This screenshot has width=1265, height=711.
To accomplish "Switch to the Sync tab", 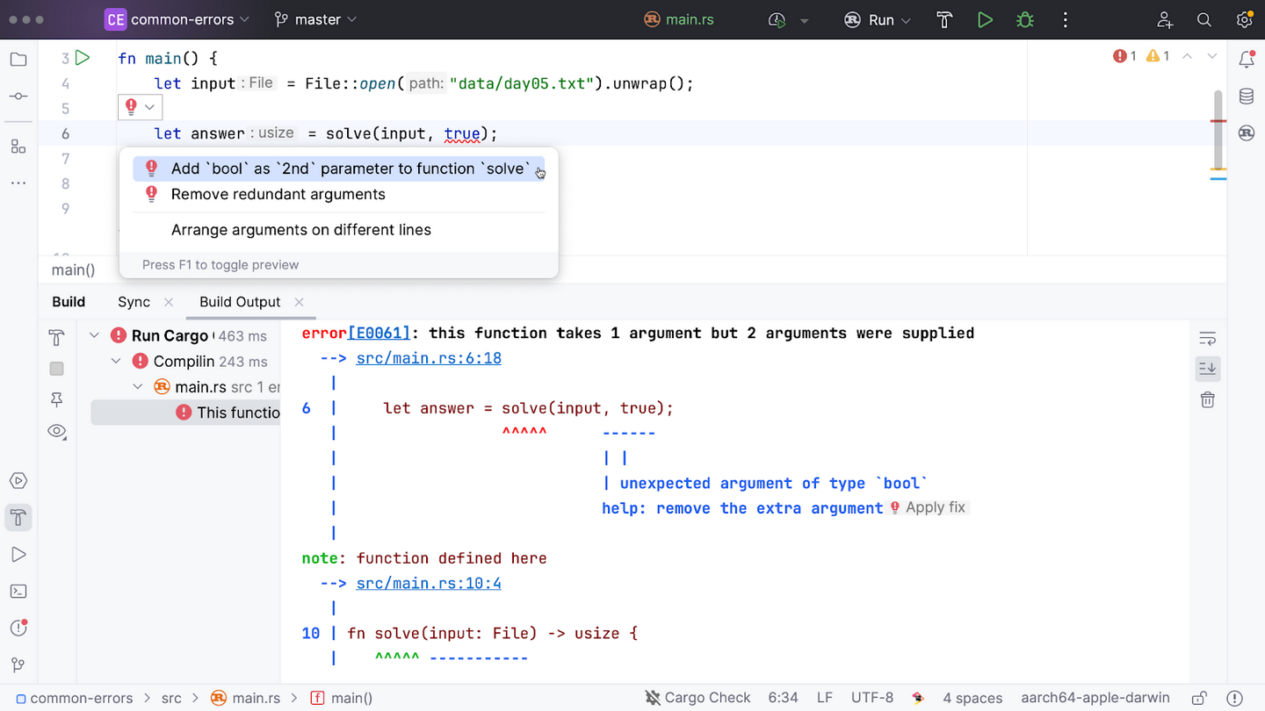I will (x=134, y=302).
